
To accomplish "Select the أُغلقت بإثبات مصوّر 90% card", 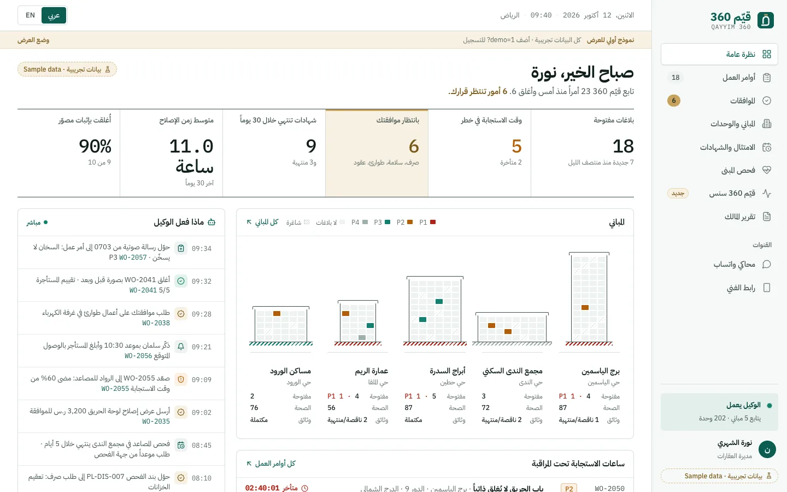I will 68,153.
